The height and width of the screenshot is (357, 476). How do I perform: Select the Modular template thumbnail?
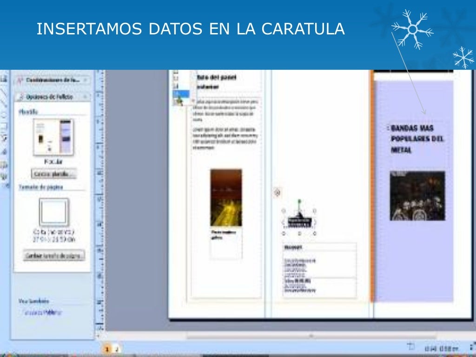(x=53, y=137)
